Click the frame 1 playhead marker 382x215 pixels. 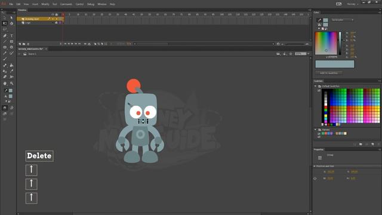point(63,14)
